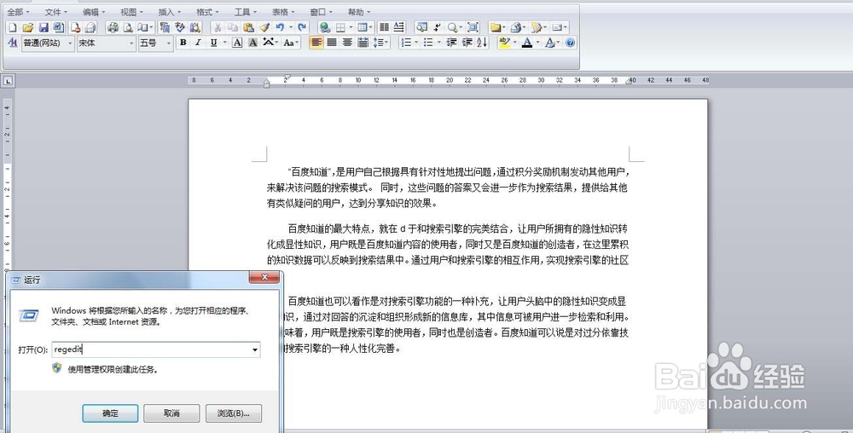Viewport: 853px width, 433px height.
Task: Open the 工具 menu
Action: click(246, 12)
